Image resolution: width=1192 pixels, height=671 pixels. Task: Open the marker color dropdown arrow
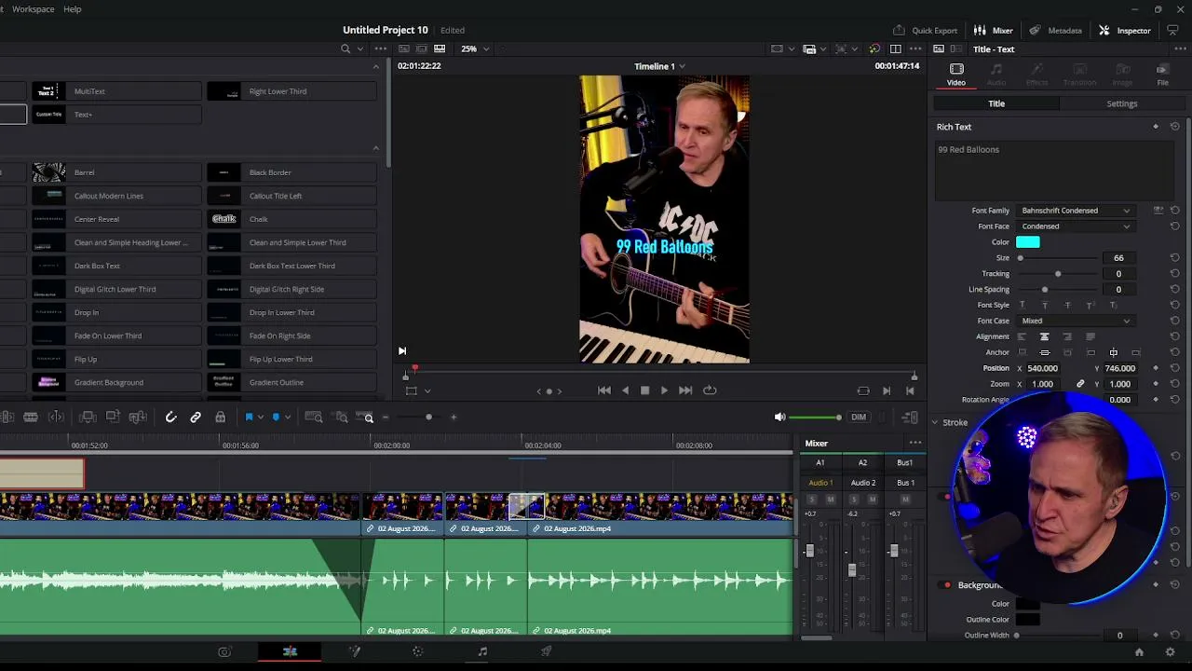click(287, 418)
